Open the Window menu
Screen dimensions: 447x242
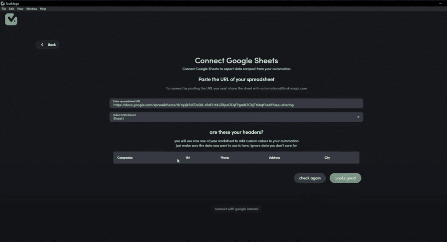point(31,9)
